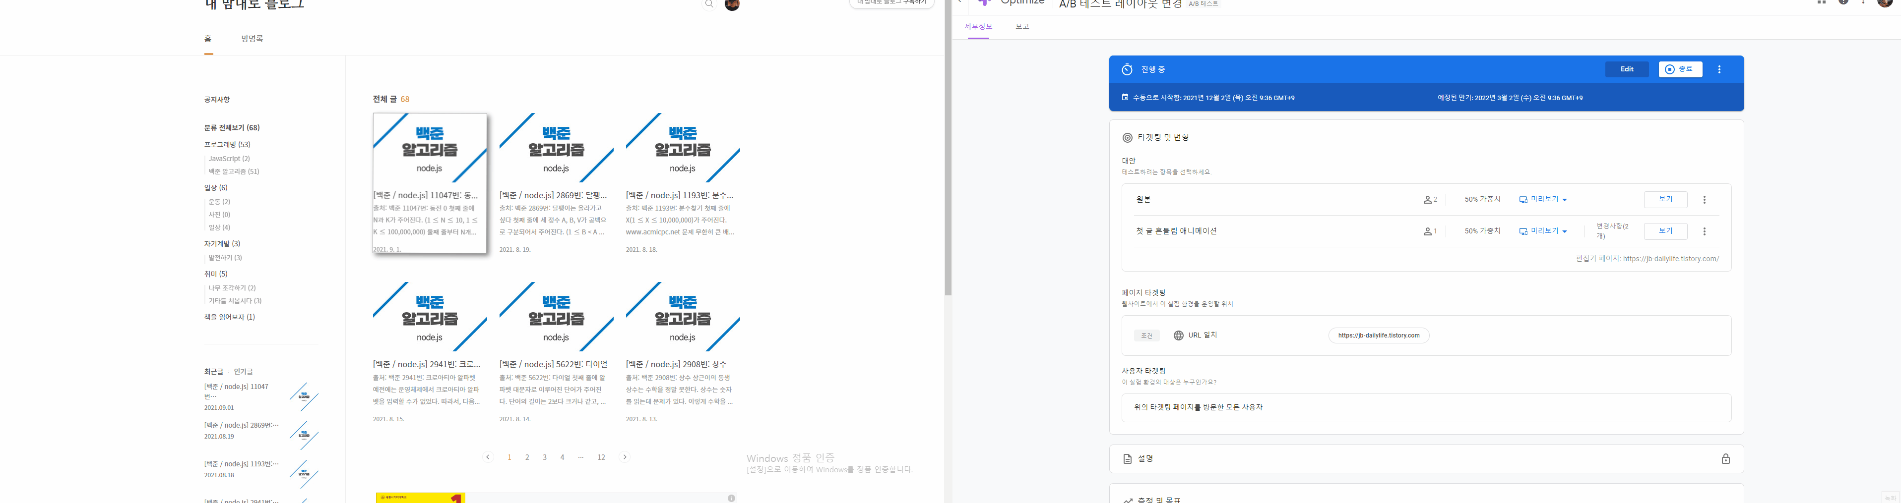Click the 구독하기 subscribe button on blog

[x=891, y=3]
